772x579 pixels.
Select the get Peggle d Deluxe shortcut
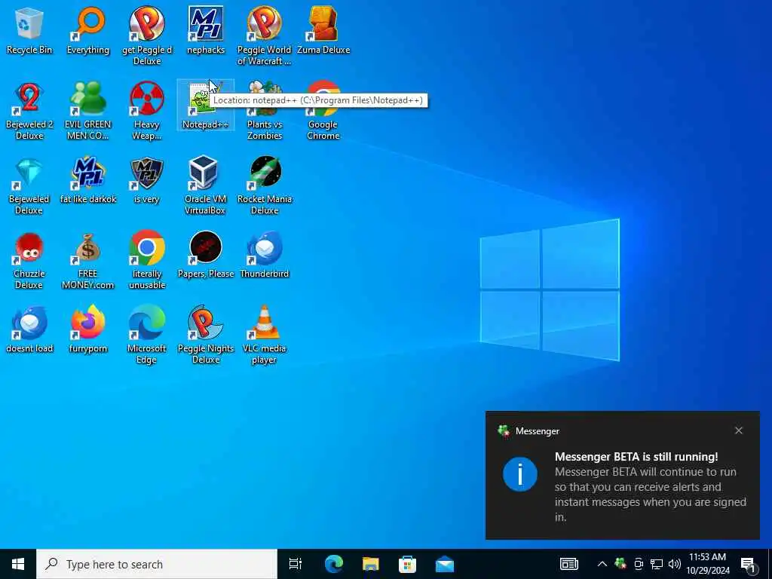(147, 35)
